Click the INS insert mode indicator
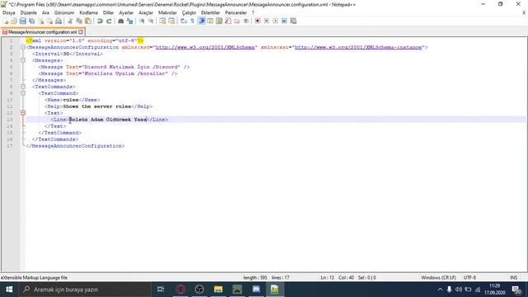528x297 pixels. tap(513, 277)
